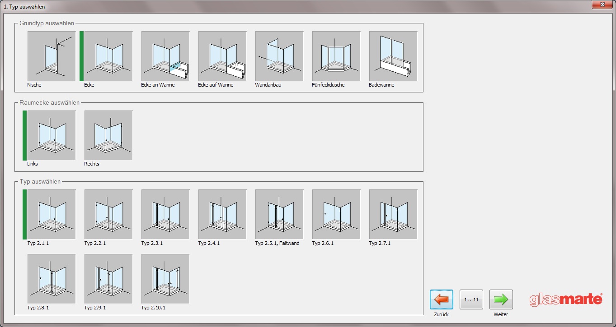Viewport: 616px width, 327px height.
Task: Select Links room corner option
Action: click(x=52, y=135)
